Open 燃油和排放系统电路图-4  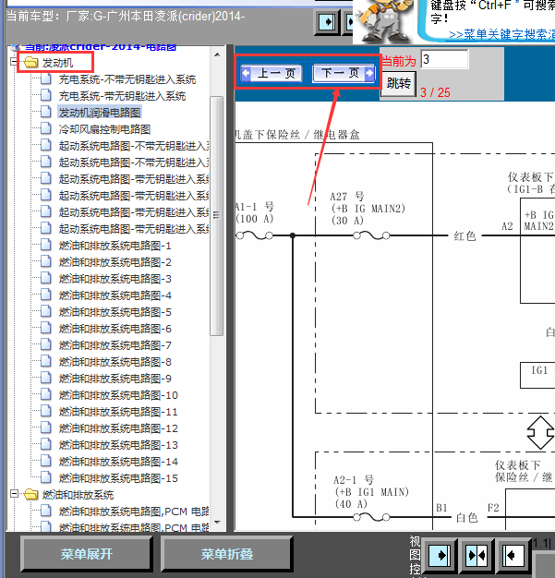115,295
